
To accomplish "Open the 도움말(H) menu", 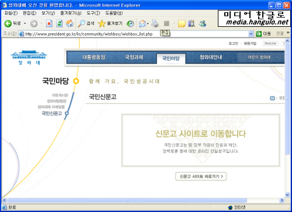I will [114, 13].
